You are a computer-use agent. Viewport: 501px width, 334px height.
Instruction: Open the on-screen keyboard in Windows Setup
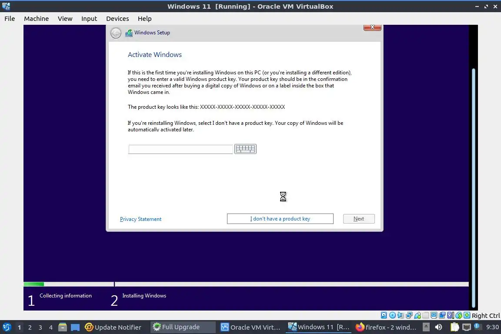(245, 149)
